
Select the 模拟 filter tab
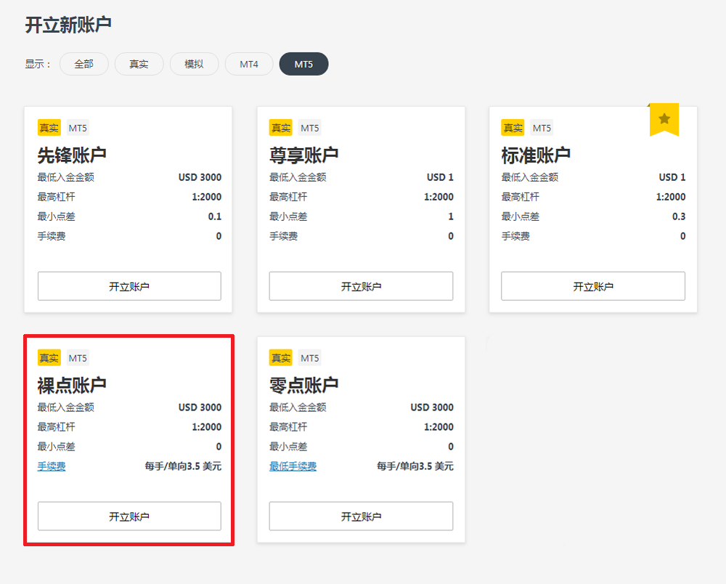pyautogui.click(x=194, y=64)
